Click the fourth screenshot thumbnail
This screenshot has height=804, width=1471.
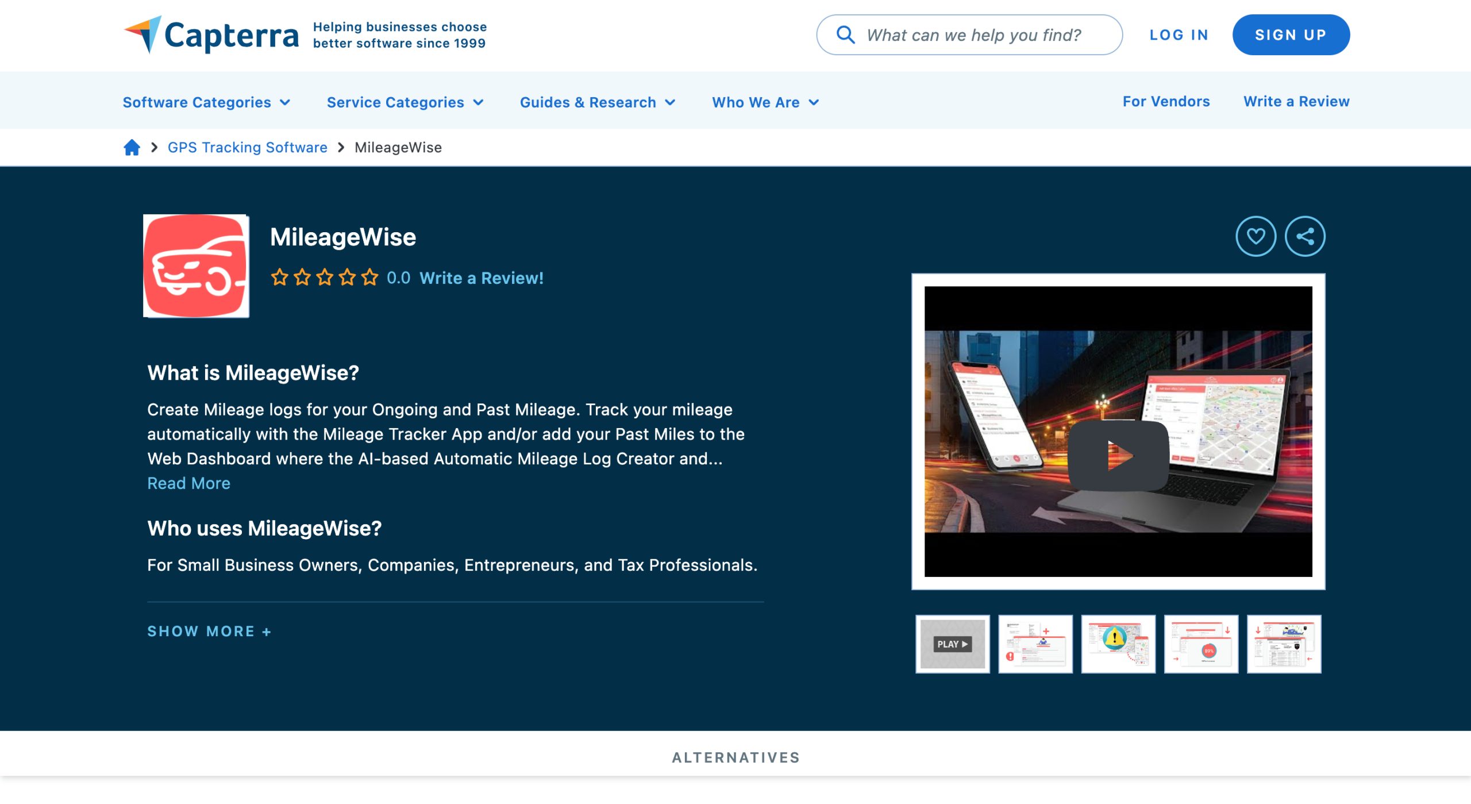[x=1202, y=644]
